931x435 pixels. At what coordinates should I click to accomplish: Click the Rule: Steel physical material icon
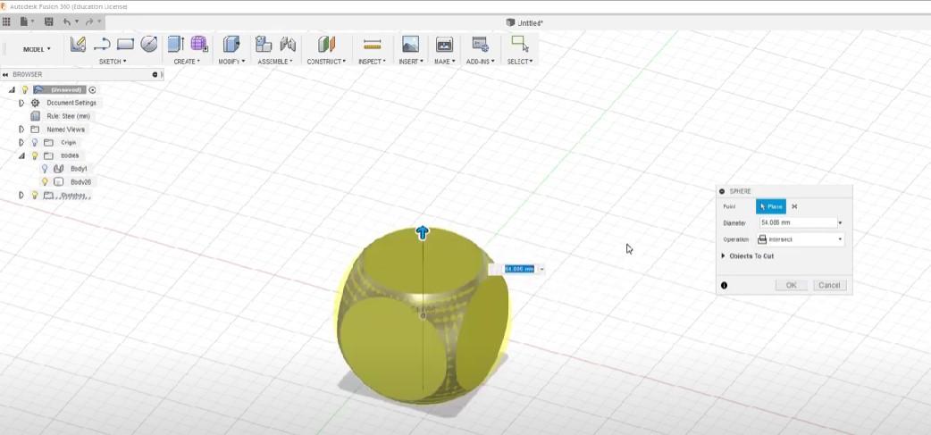tap(35, 116)
